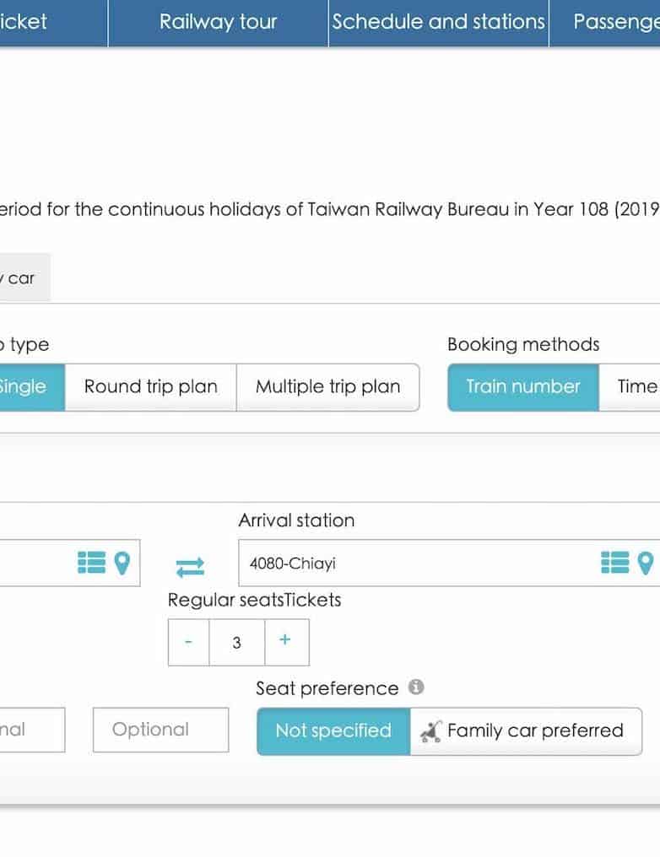Select Round trip plan option
Image resolution: width=660 pixels, height=857 pixels.
coord(151,387)
